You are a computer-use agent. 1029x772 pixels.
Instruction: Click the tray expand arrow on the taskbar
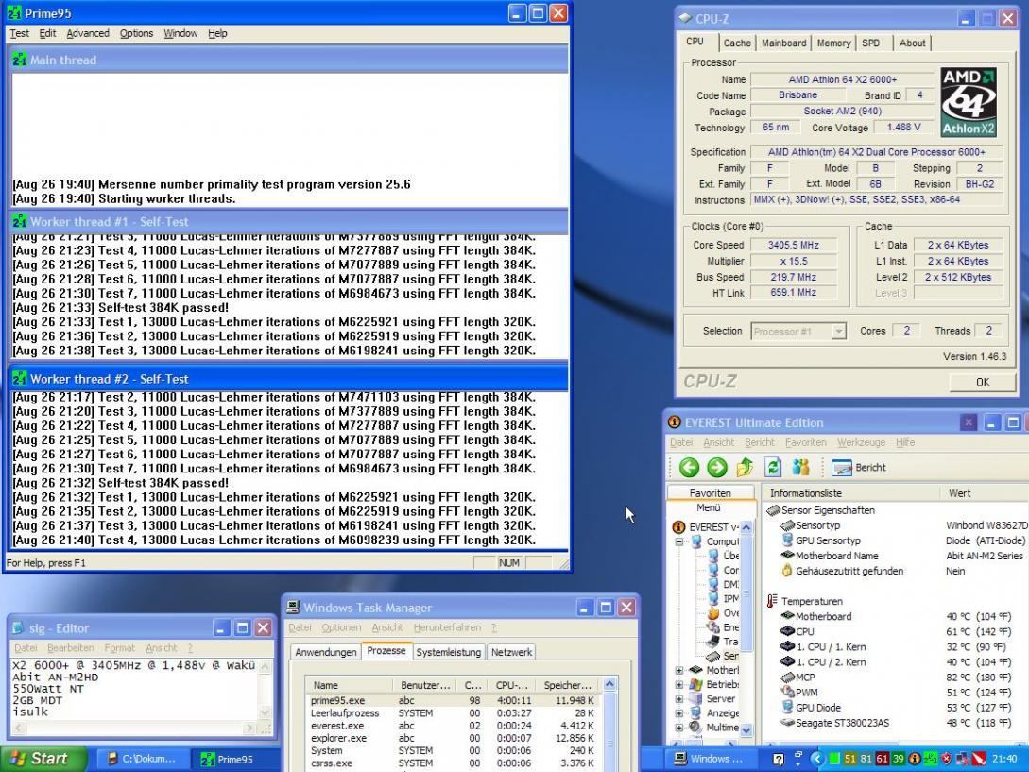pos(816,759)
